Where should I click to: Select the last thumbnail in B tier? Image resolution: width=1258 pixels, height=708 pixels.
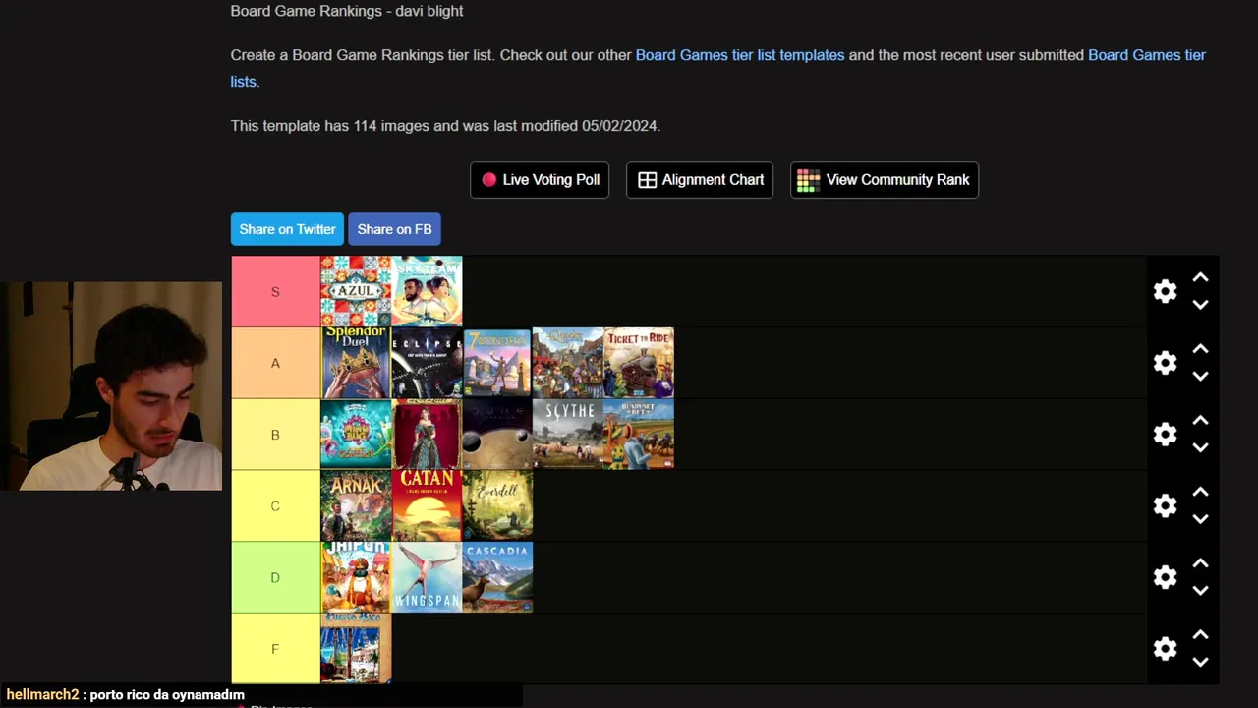click(x=639, y=435)
